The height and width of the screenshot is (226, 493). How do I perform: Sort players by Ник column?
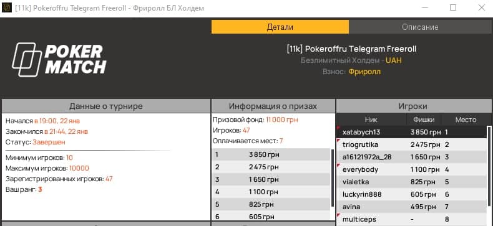coord(371,120)
